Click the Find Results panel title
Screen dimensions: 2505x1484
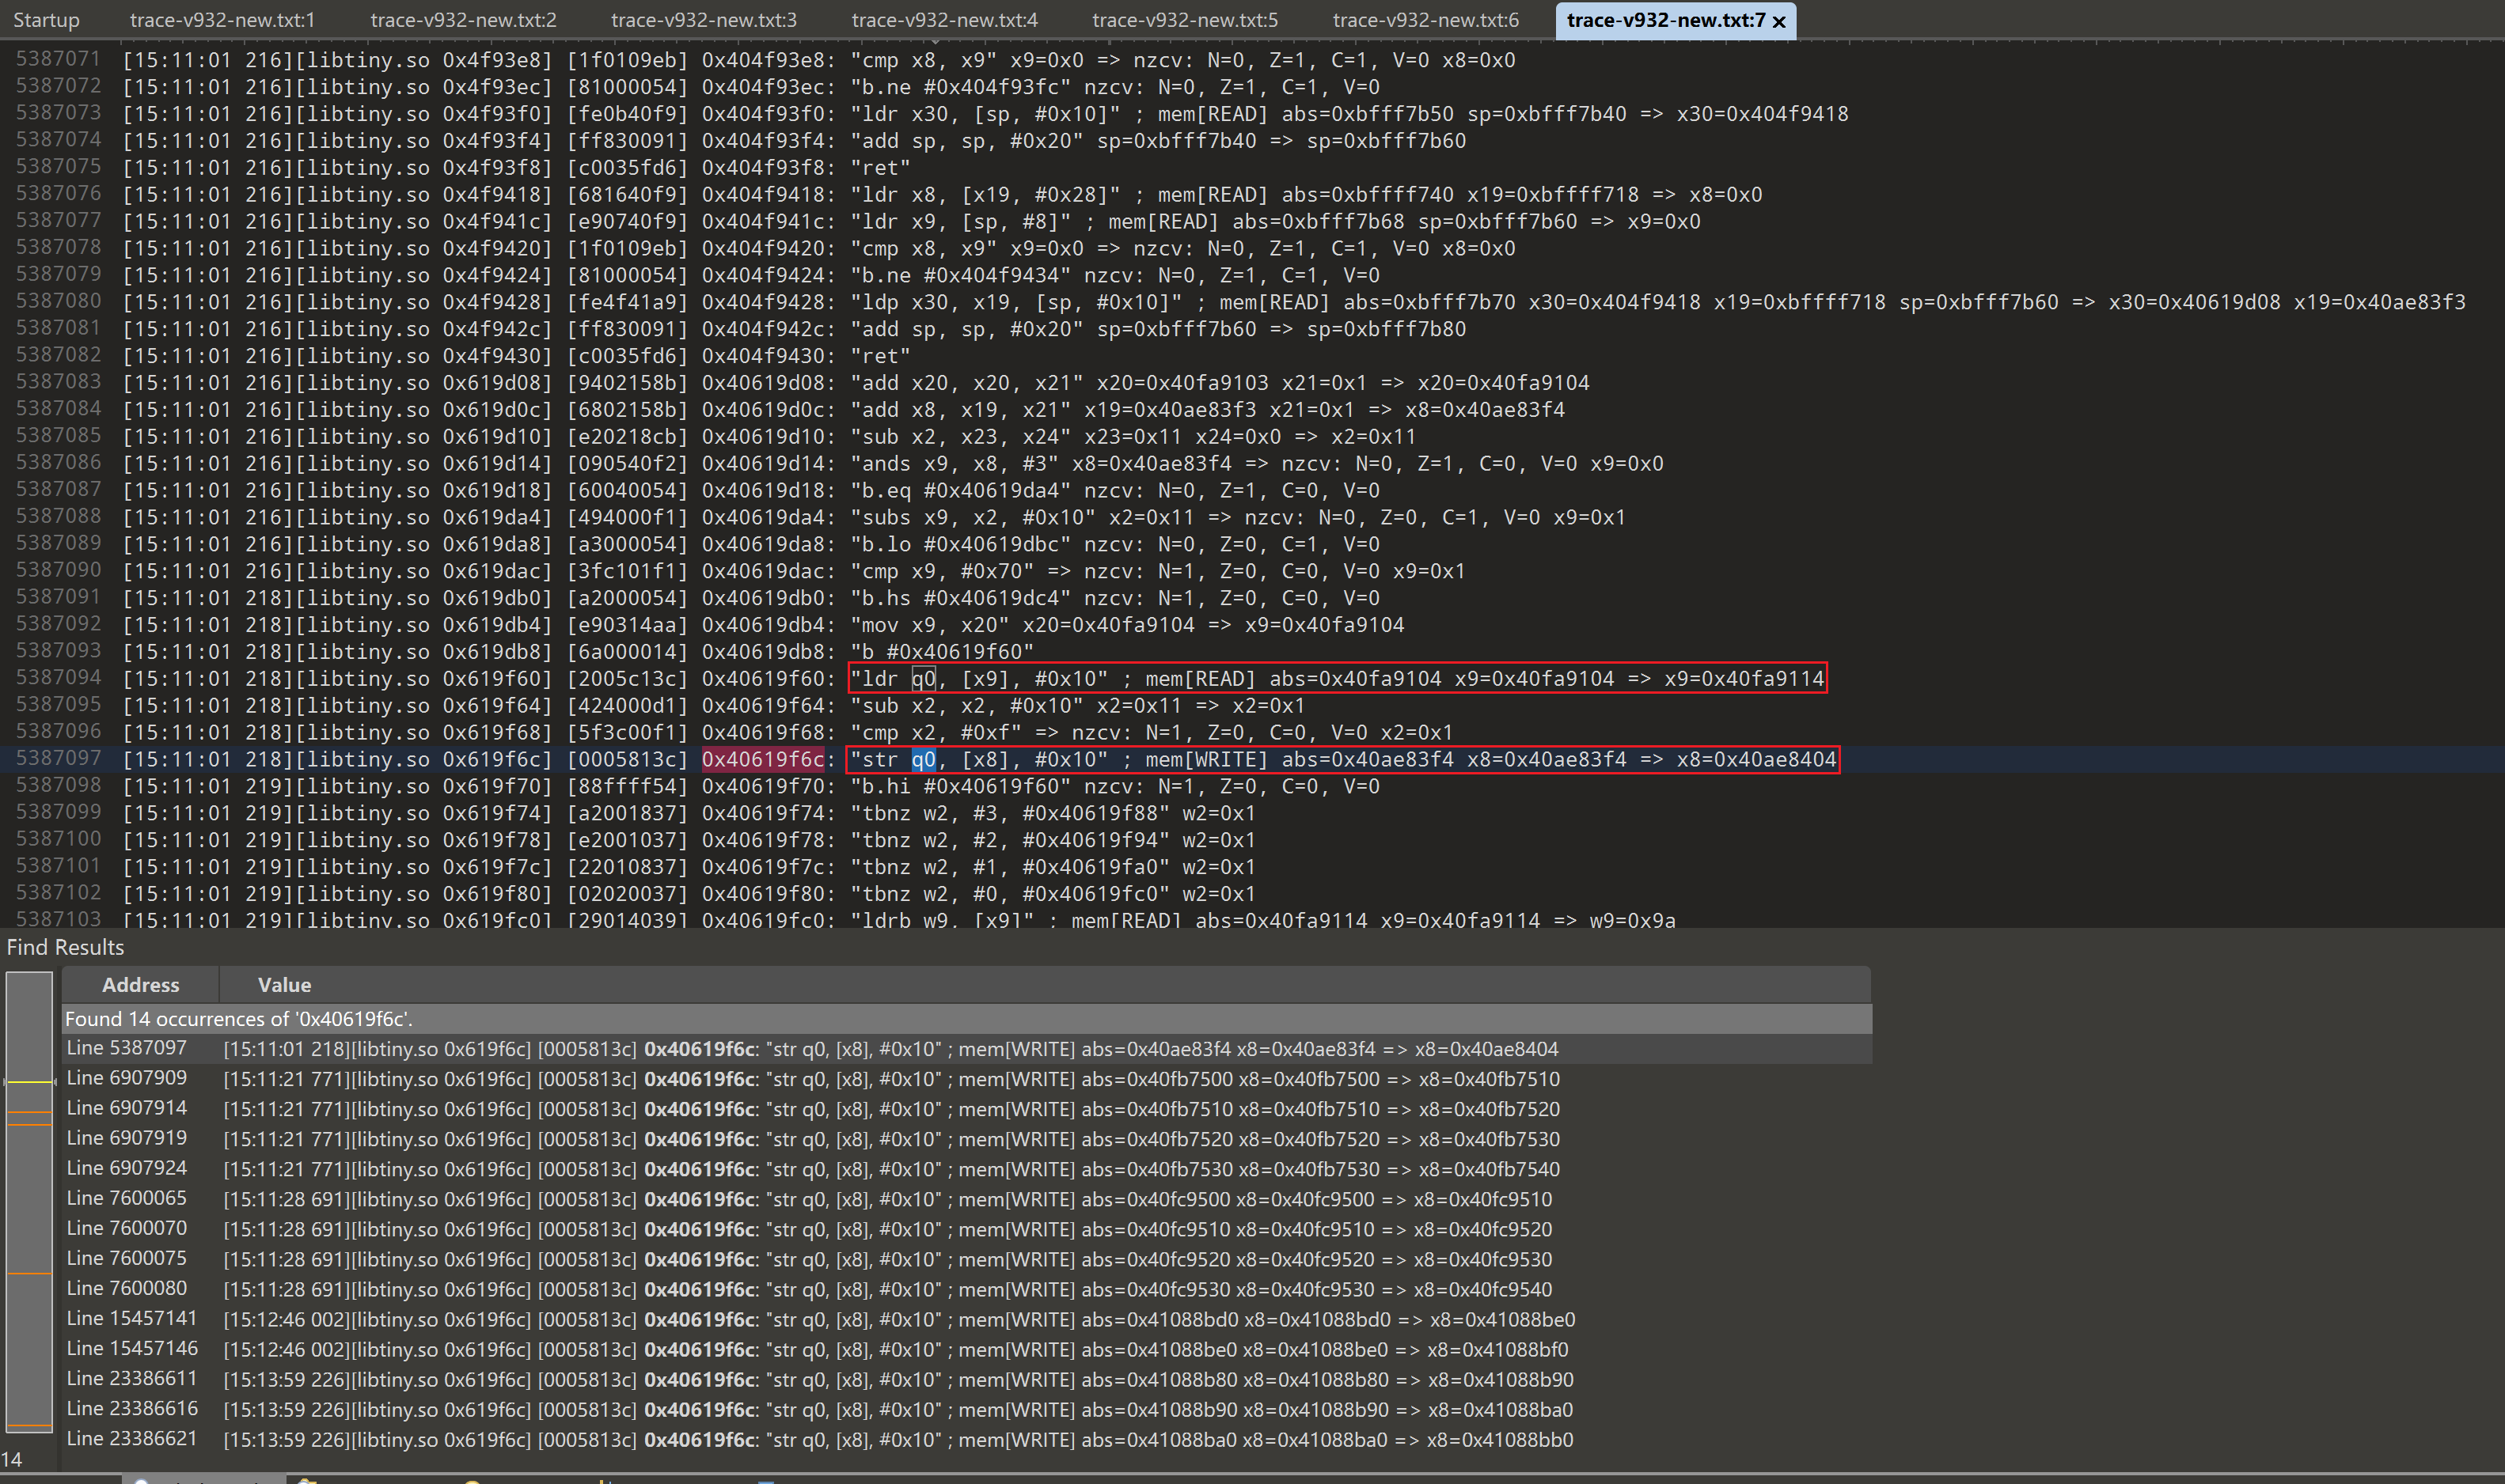tap(66, 947)
